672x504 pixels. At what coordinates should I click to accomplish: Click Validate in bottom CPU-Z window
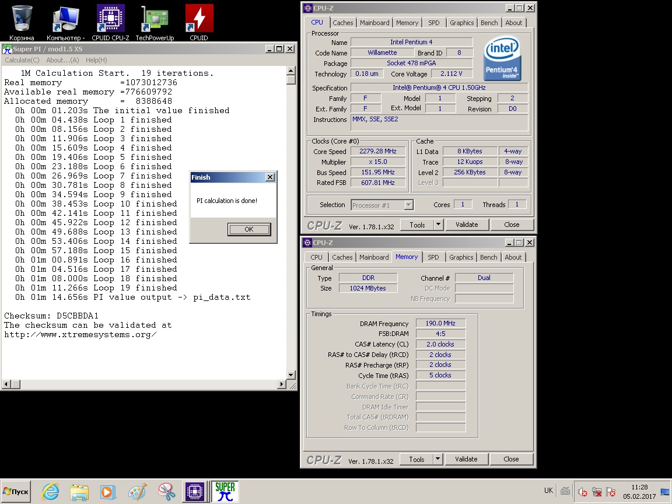(x=466, y=459)
